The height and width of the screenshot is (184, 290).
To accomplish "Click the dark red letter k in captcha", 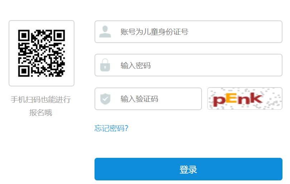I will (x=256, y=98).
